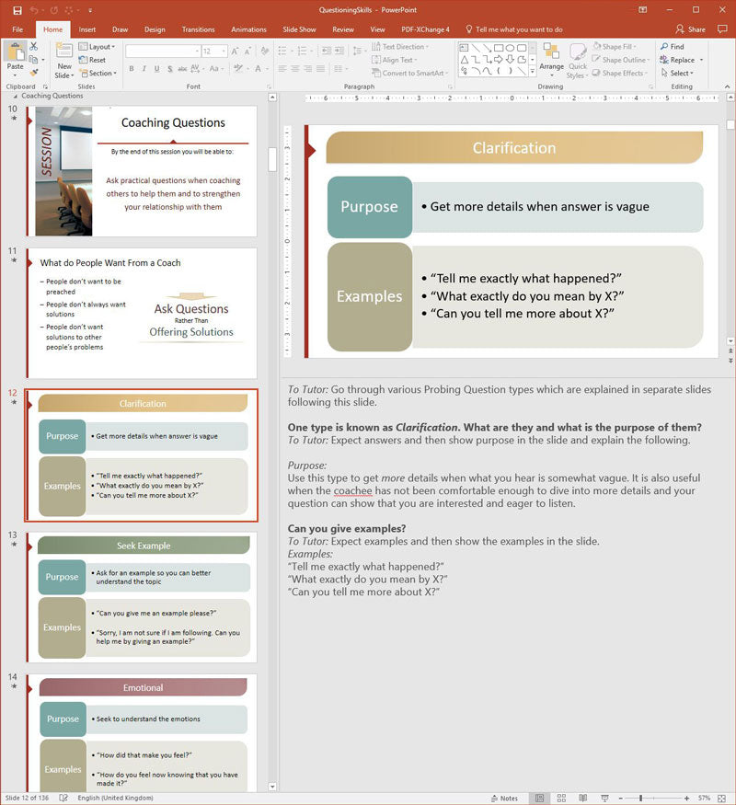Open the font name combo box arrow
Image resolution: width=736 pixels, height=805 pixels.
pos(197,52)
